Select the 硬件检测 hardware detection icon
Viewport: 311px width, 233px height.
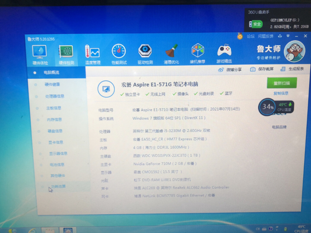pyautogui.click(x=66, y=55)
